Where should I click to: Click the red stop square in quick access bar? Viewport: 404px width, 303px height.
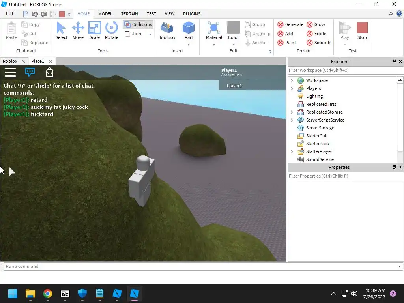(x=62, y=14)
